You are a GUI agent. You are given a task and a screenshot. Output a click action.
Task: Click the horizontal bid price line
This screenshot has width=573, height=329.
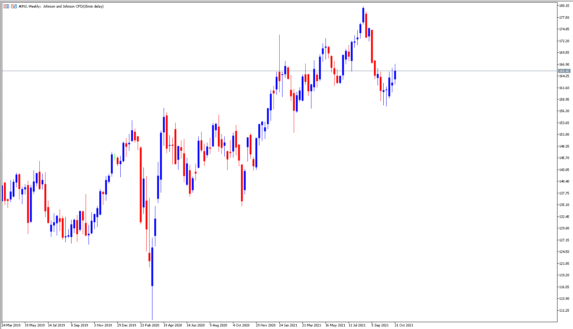click(279, 71)
